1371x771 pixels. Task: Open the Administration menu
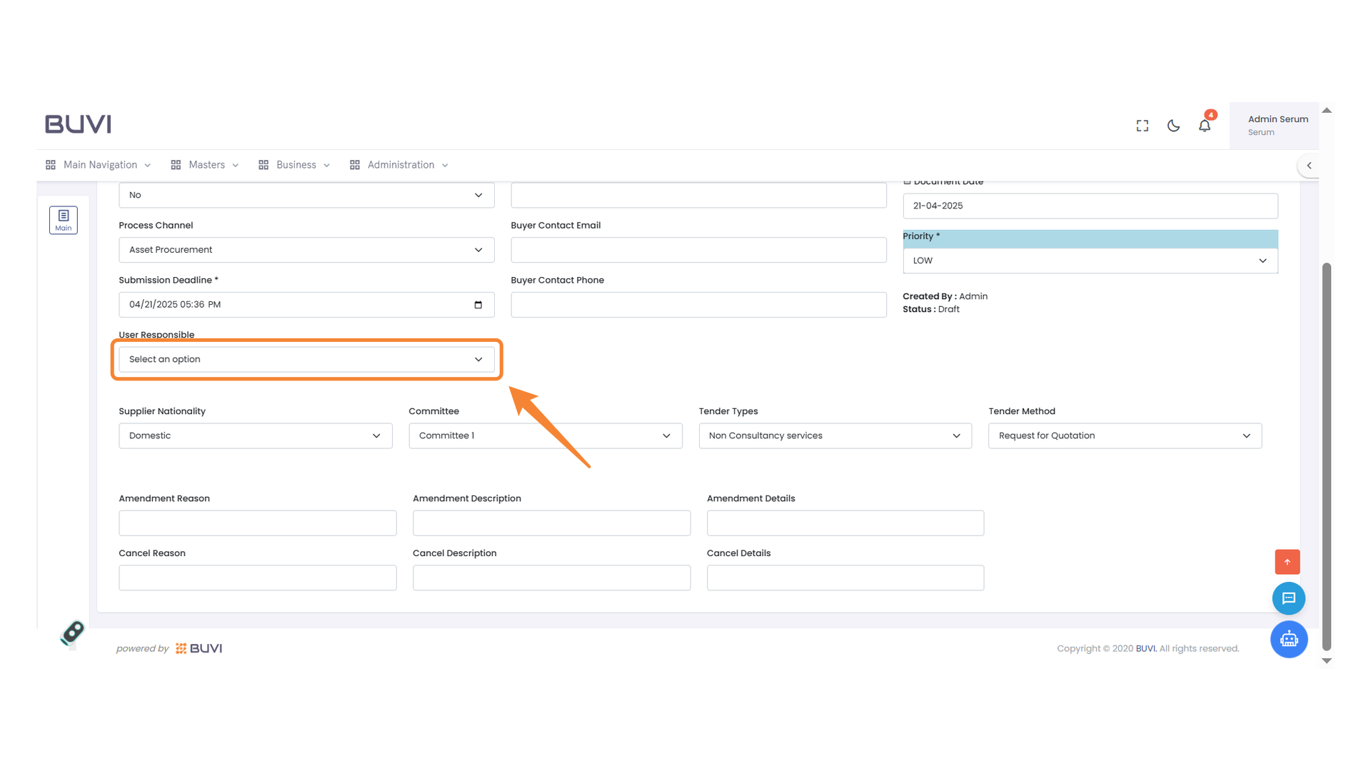point(400,165)
